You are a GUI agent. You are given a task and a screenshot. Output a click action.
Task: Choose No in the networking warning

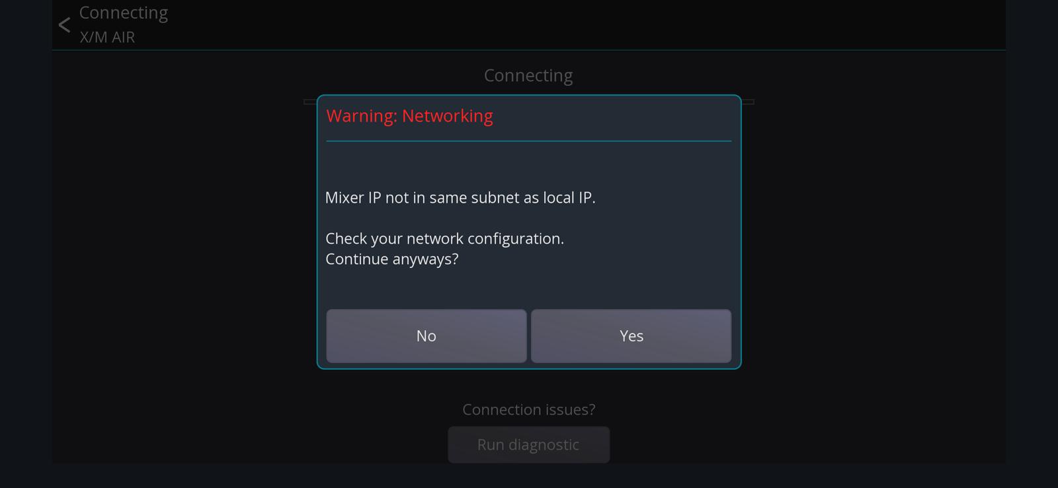point(427,336)
